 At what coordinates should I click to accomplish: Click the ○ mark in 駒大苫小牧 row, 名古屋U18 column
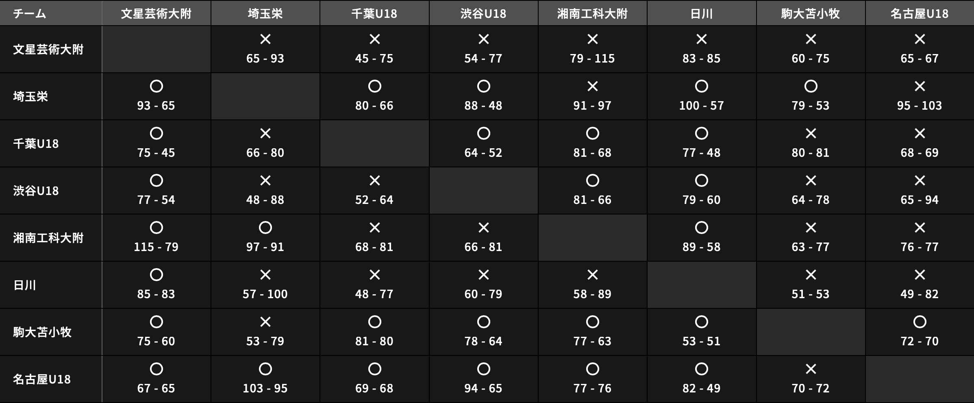tap(920, 322)
